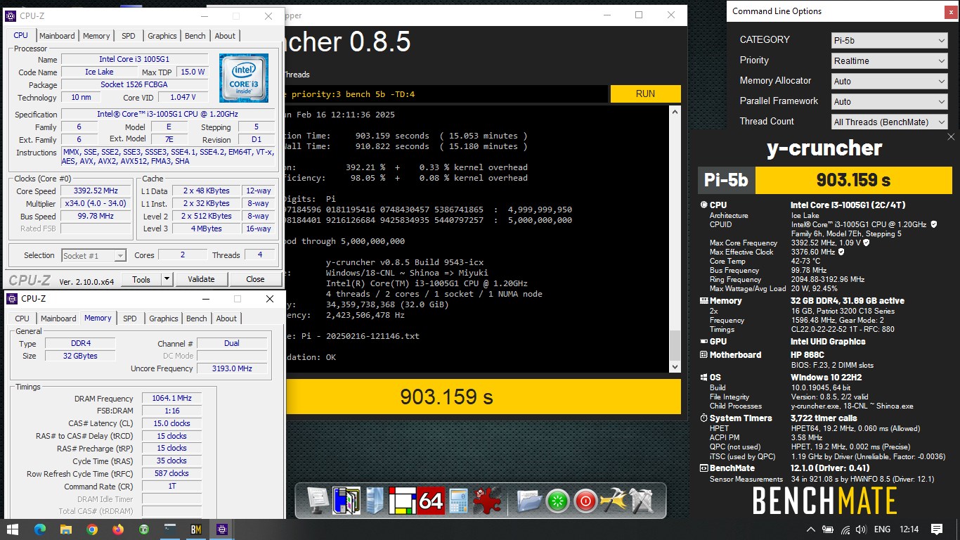
Task: Show hidden system tray icons chevron
Action: (811, 529)
